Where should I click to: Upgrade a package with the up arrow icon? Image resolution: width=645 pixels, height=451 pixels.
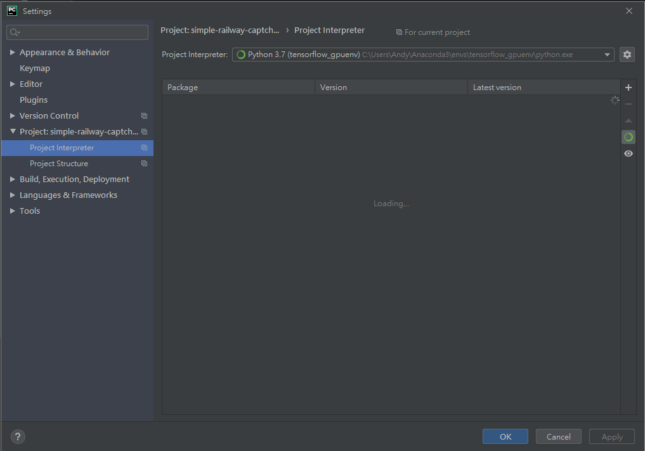(x=628, y=121)
